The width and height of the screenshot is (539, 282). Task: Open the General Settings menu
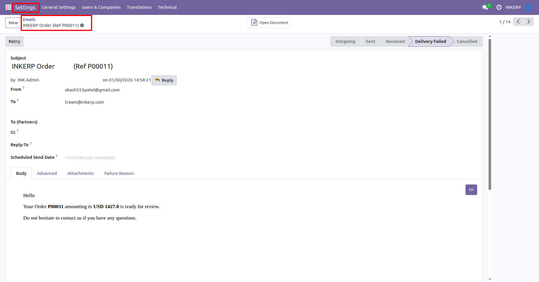coord(59,7)
